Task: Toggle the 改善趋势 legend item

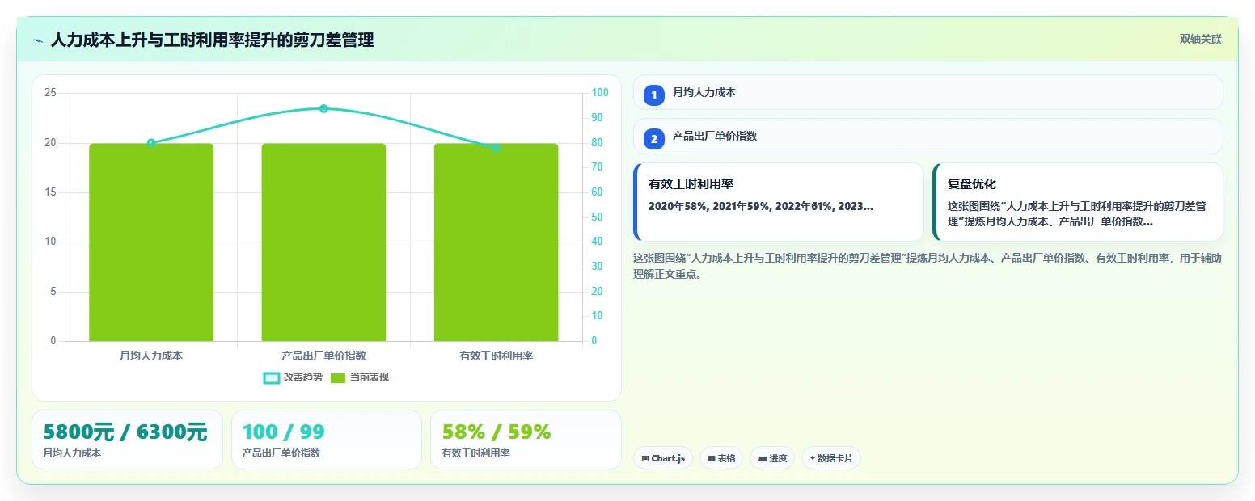Action: click(x=293, y=377)
